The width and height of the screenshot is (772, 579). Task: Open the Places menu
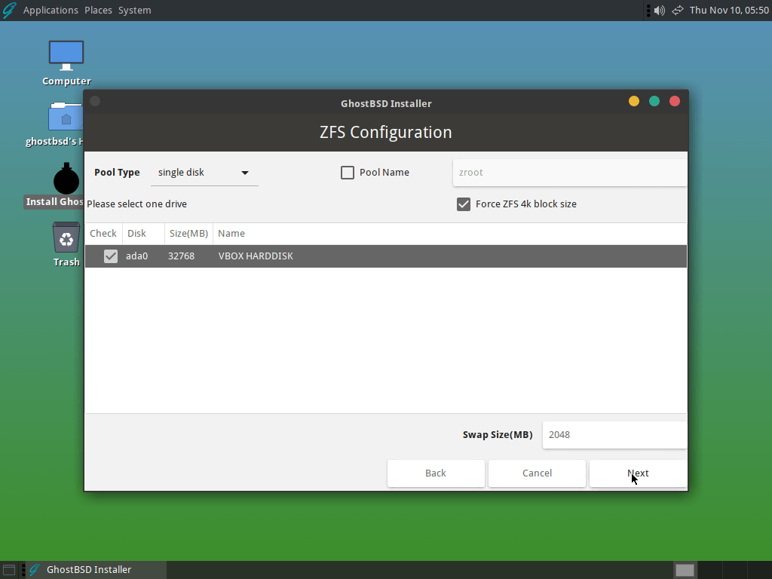pos(98,11)
